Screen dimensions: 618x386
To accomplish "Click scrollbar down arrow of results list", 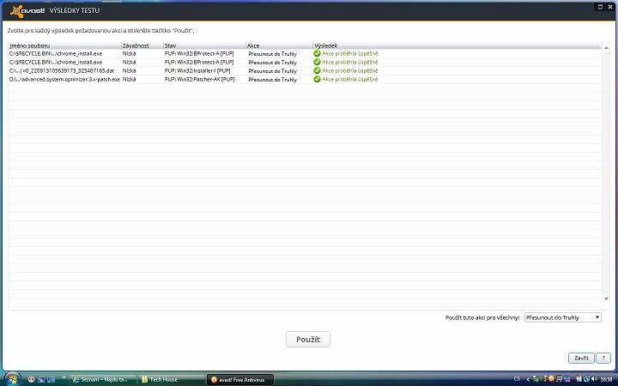I will (606, 299).
